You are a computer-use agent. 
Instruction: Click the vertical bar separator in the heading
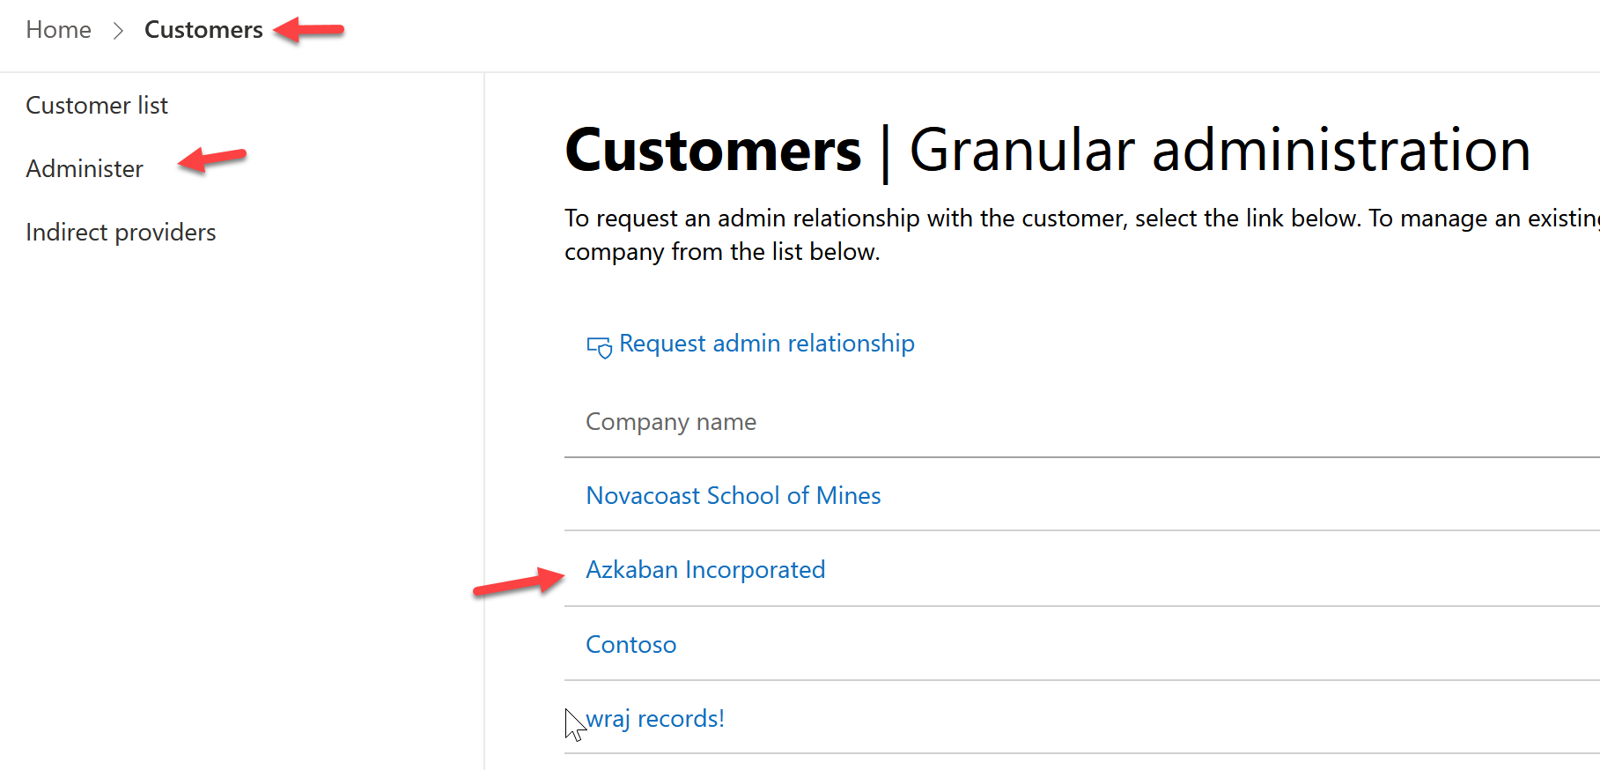pyautogui.click(x=885, y=152)
